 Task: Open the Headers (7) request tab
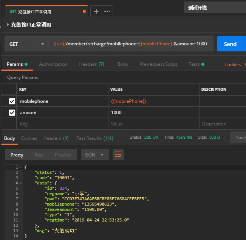pyautogui.click(x=91, y=64)
